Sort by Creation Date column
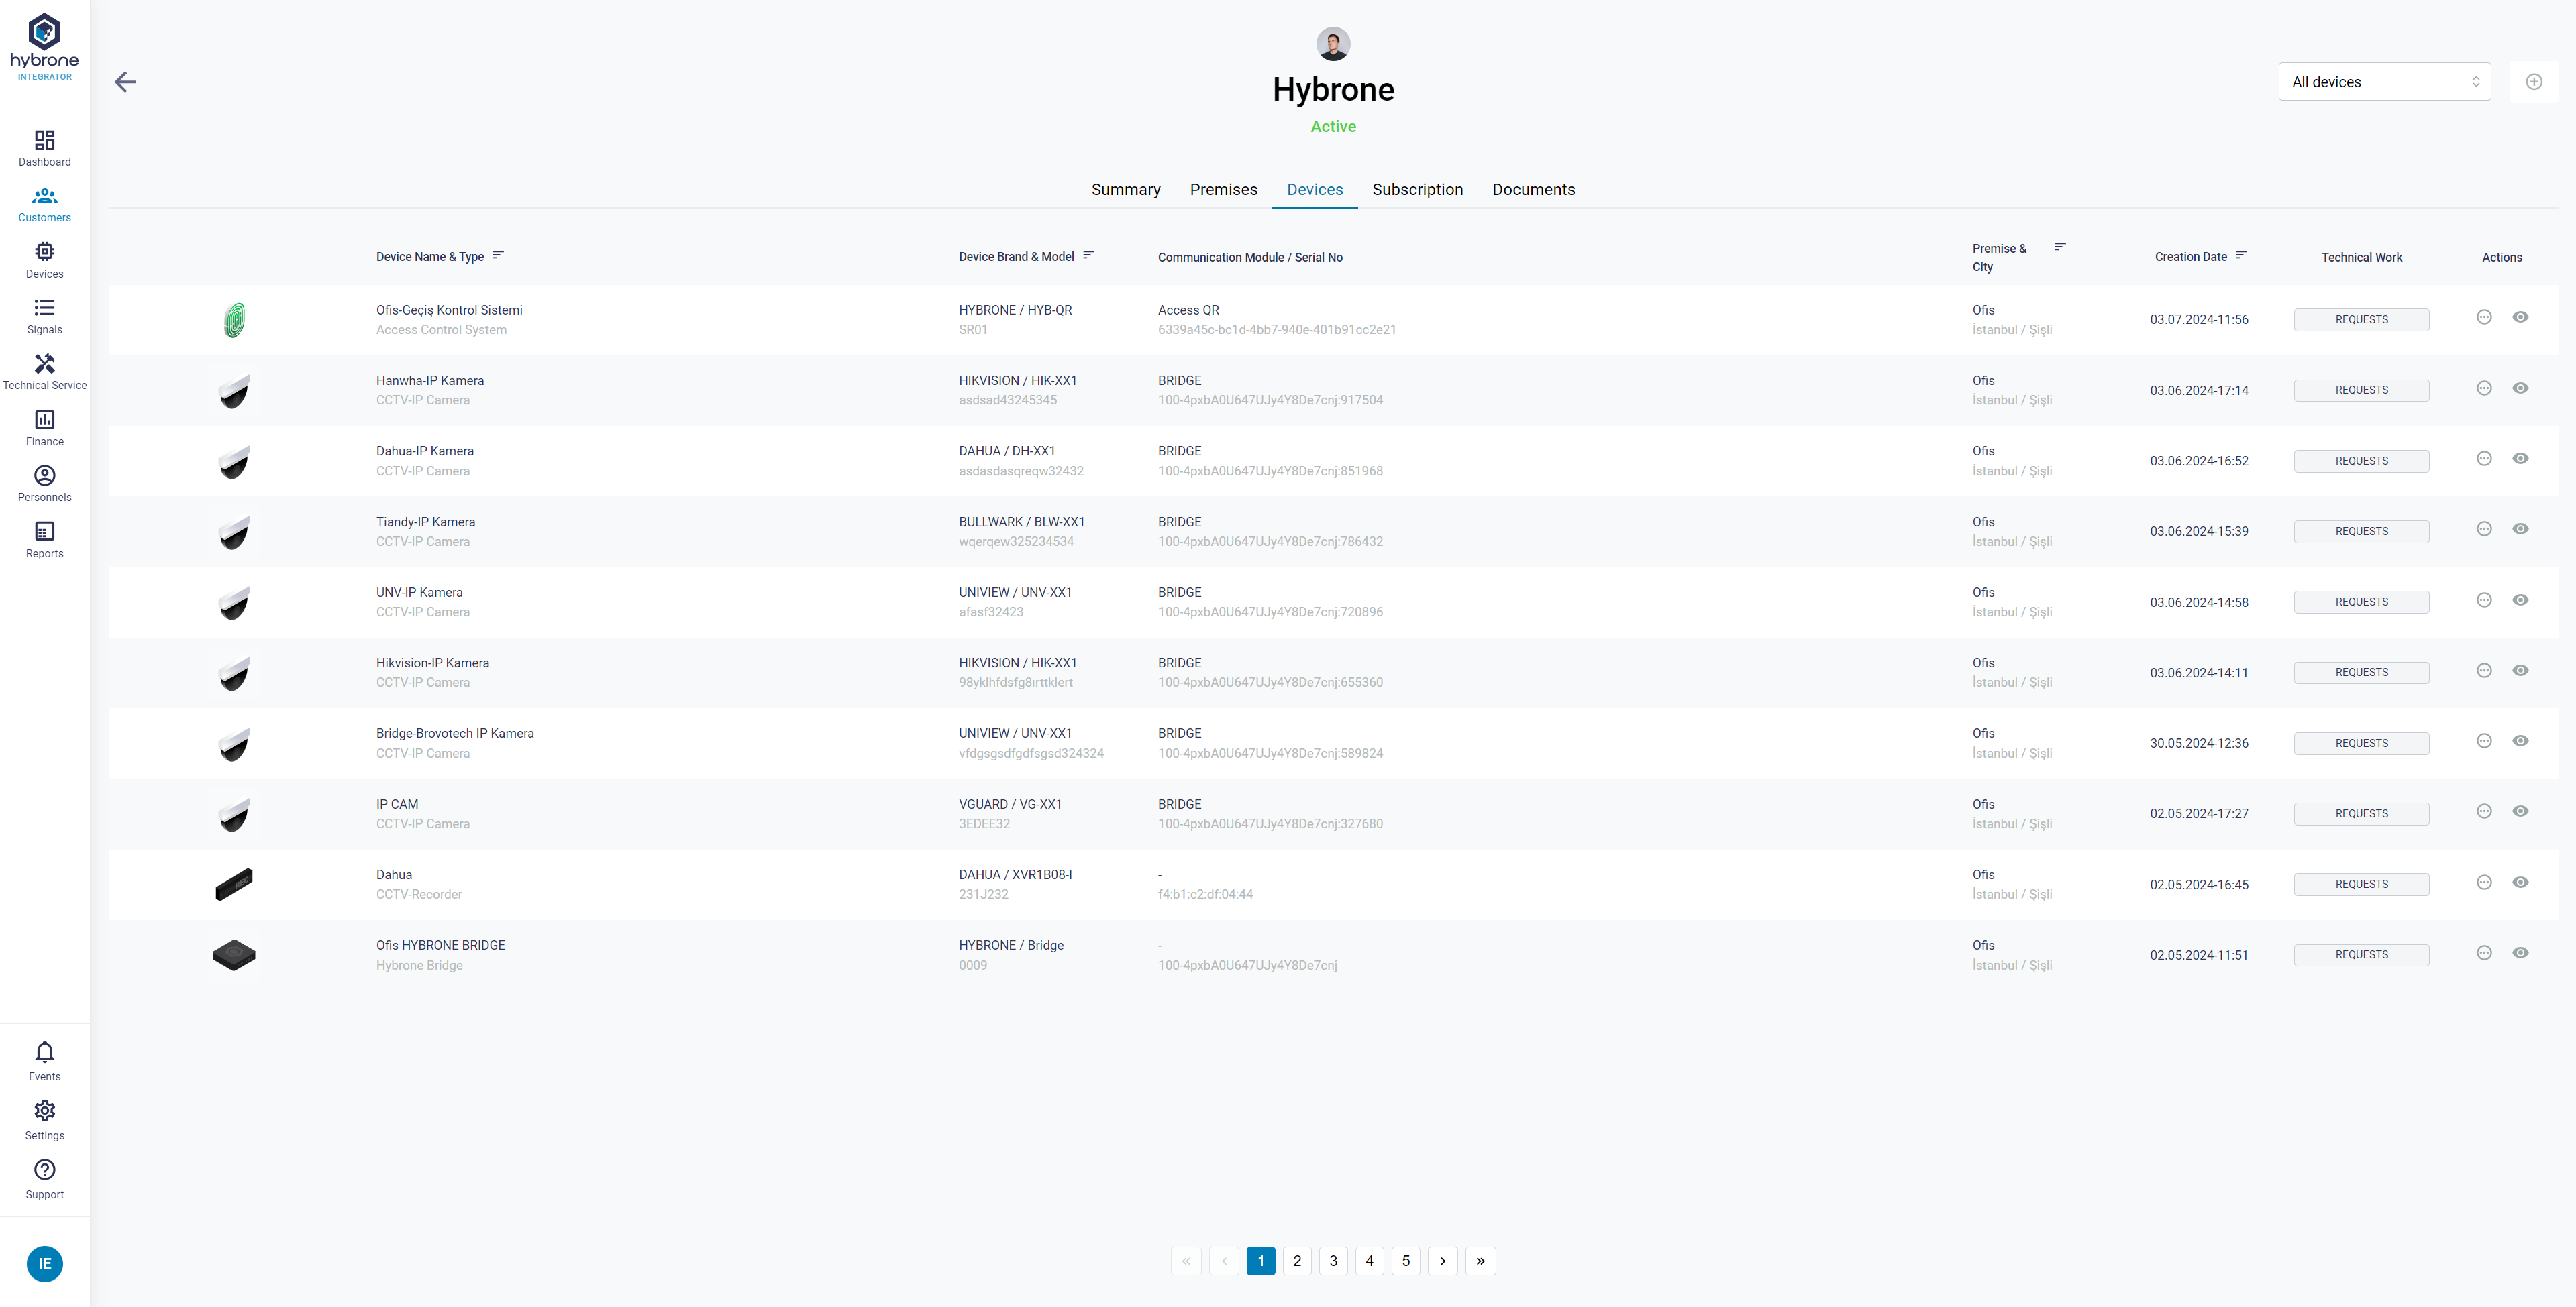This screenshot has height=1307, width=2576. coord(2241,255)
